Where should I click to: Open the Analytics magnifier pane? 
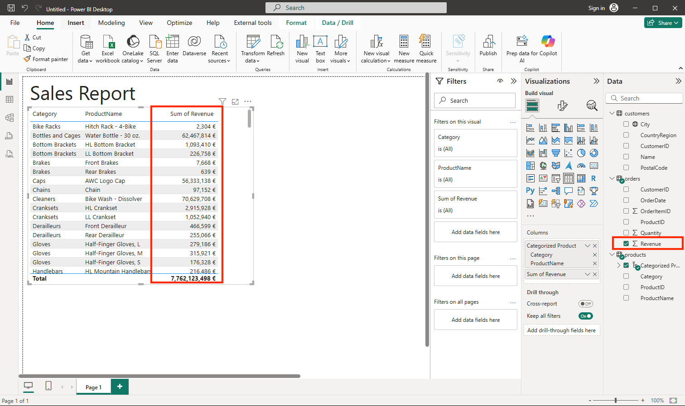[592, 105]
